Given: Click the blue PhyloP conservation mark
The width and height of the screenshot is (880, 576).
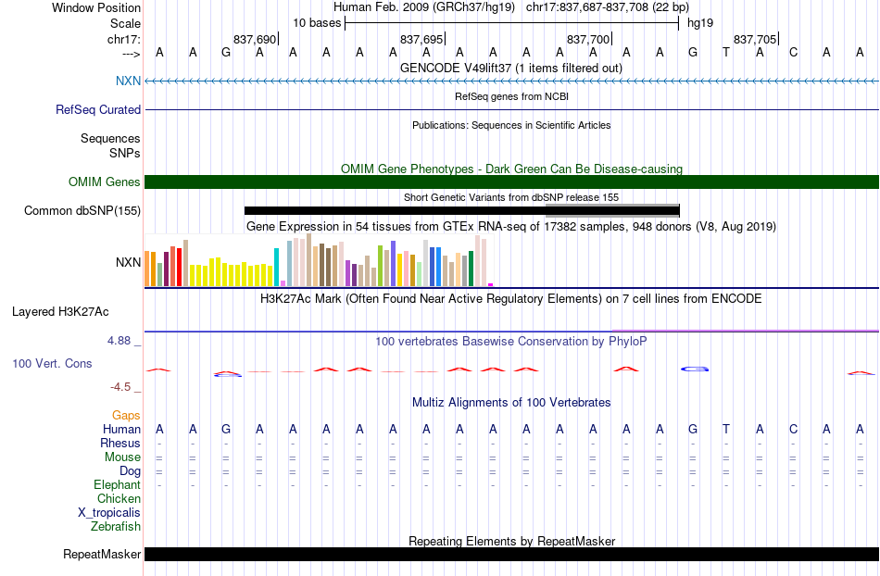Looking at the screenshot, I should click(695, 369).
